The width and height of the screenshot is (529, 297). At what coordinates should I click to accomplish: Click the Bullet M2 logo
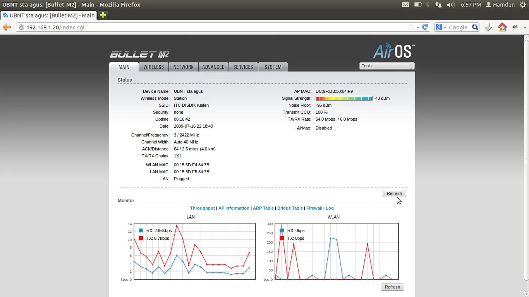(139, 54)
